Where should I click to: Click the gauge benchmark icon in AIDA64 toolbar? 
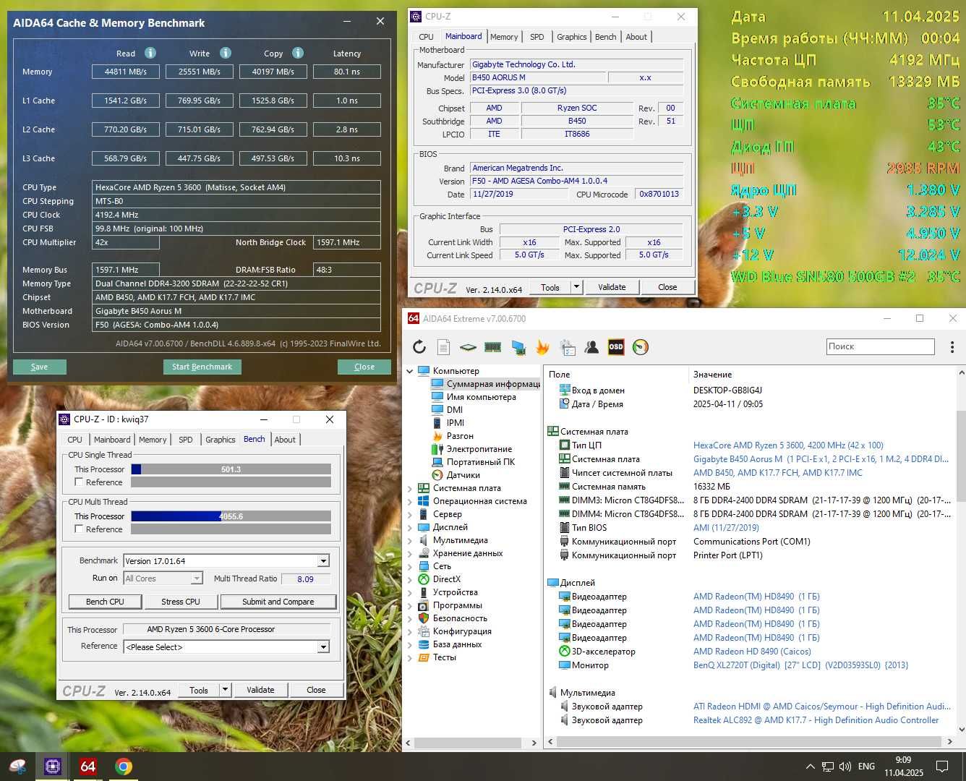641,347
